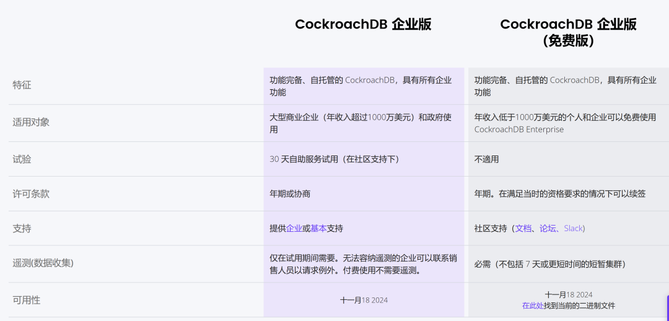
Task: Open the 企业 support link
Action: [294, 229]
